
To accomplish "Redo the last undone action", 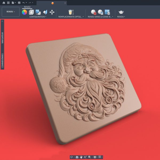I will pyautogui.click(x=30, y=3).
